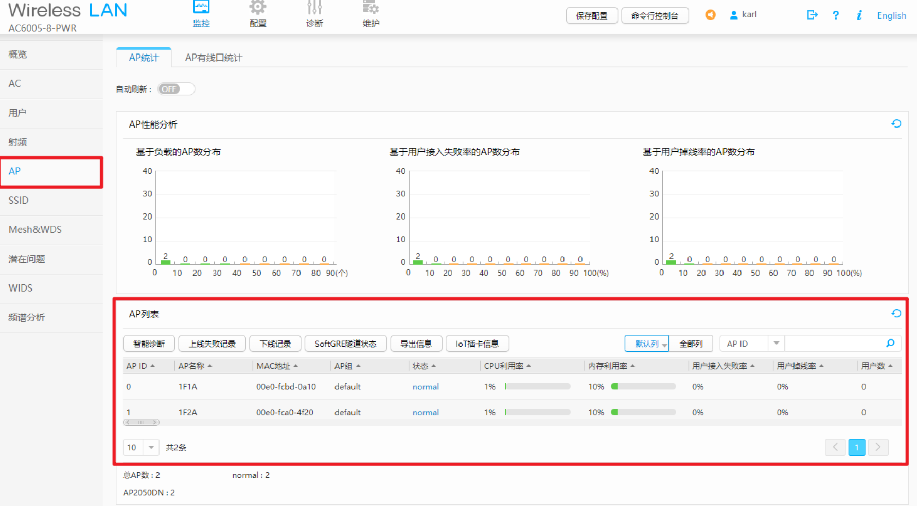
Task: Click memory usage bar for 1F2A
Action: [643, 412]
